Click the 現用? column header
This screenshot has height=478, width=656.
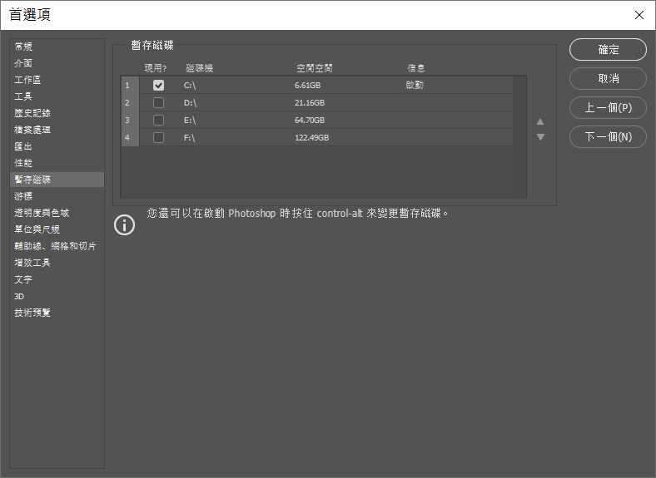[x=155, y=68]
